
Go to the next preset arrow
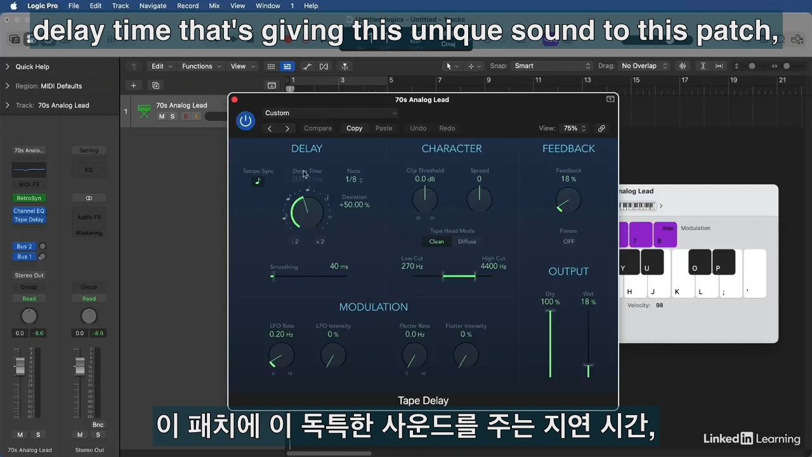coord(287,128)
